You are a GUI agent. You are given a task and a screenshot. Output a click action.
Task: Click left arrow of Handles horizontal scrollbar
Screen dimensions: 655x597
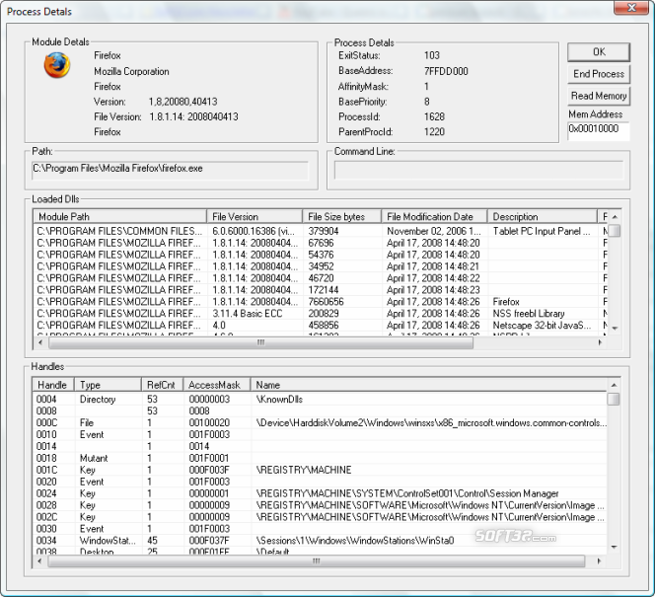pos(39,561)
